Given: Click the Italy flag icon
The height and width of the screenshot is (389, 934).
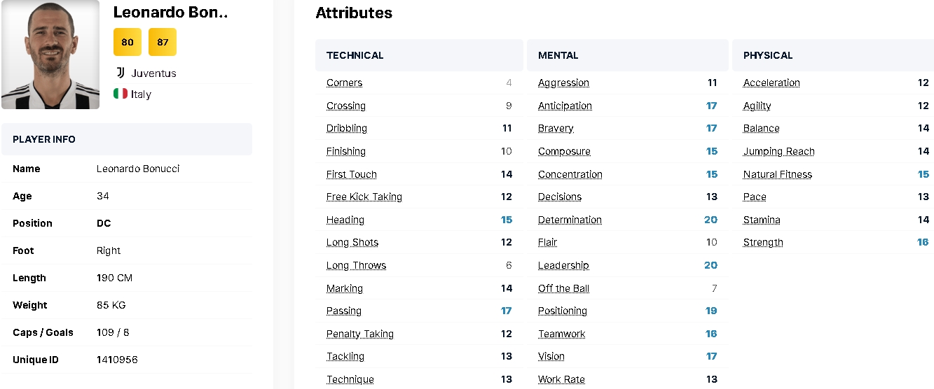Looking at the screenshot, I should pyautogui.click(x=121, y=94).
